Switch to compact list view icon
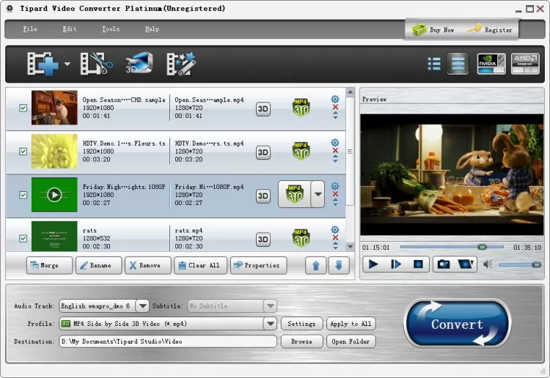This screenshot has width=550, height=378. point(434,64)
